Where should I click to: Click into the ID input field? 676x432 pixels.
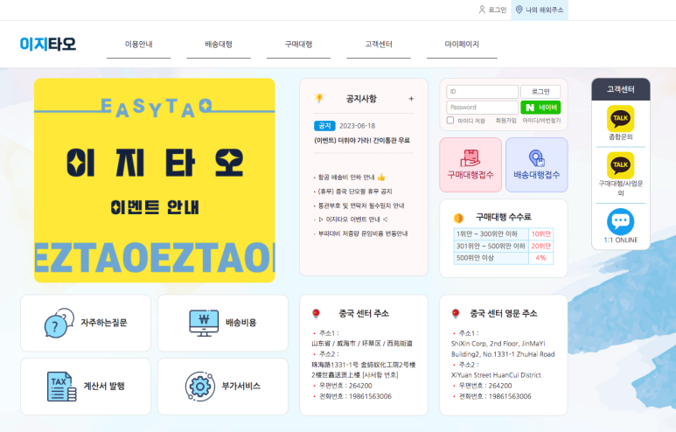(482, 92)
